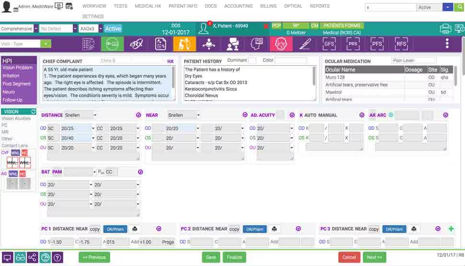Add a new PC with green plus
Viewport: 465px width, 266px height.
coord(451,229)
